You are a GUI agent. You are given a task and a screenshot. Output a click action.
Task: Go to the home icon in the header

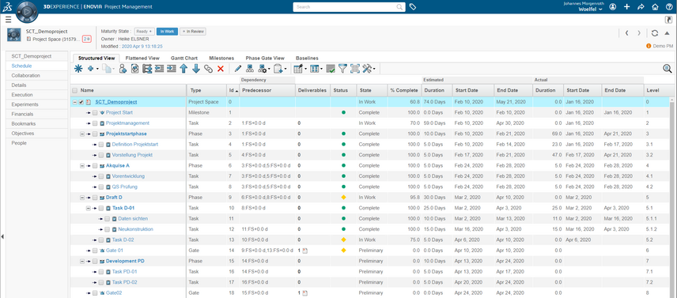click(655, 7)
